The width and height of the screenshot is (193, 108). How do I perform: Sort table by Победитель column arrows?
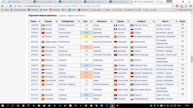coord(79,22)
